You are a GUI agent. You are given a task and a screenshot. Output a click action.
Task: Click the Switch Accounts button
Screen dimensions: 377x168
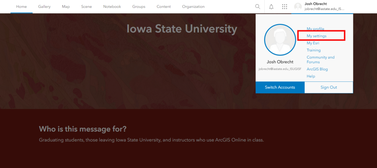click(x=280, y=87)
